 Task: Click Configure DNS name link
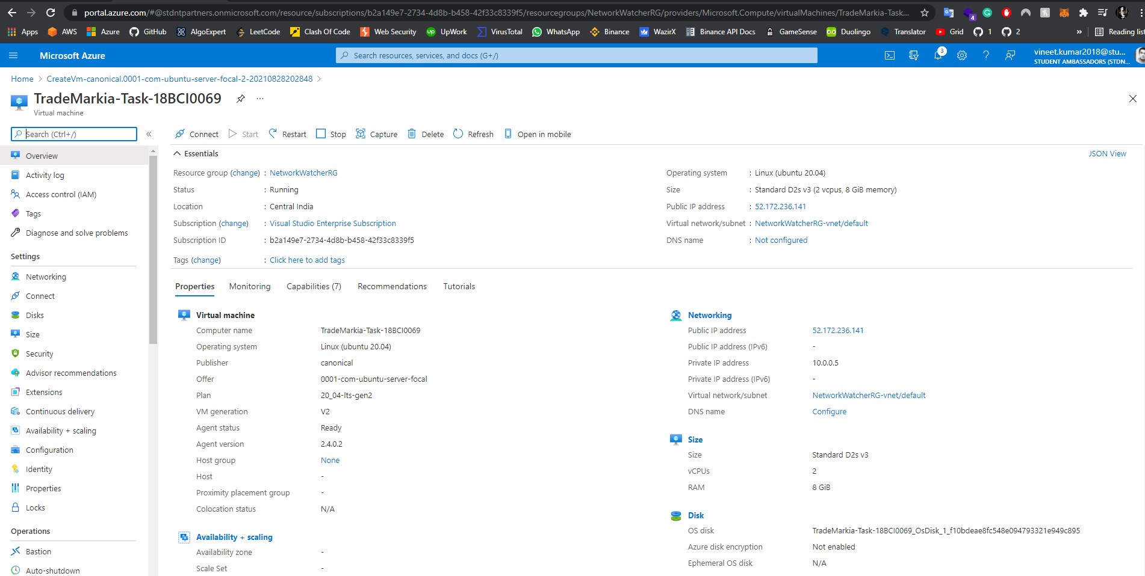coord(829,411)
